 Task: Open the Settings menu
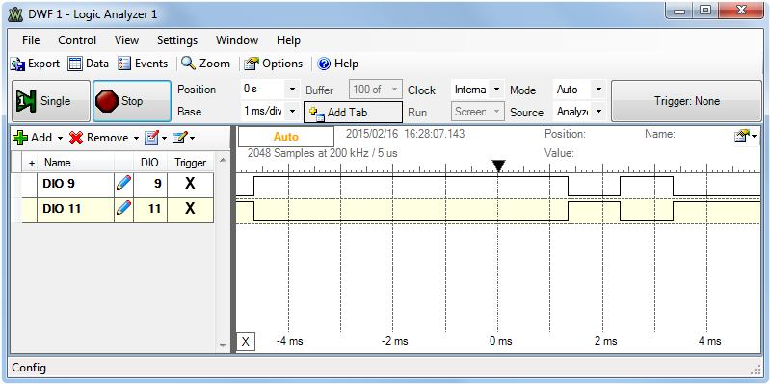177,40
